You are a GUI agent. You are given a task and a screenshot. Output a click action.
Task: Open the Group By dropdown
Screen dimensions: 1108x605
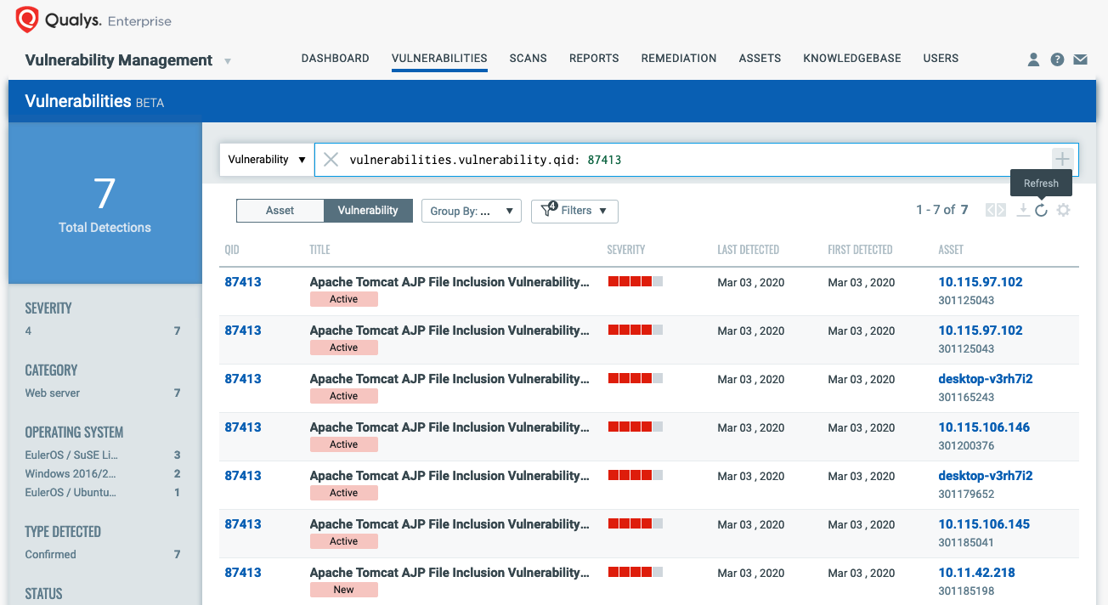(x=472, y=210)
